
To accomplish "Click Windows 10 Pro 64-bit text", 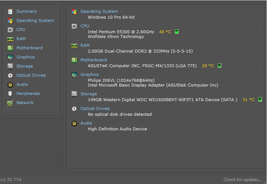I will 111,17.
